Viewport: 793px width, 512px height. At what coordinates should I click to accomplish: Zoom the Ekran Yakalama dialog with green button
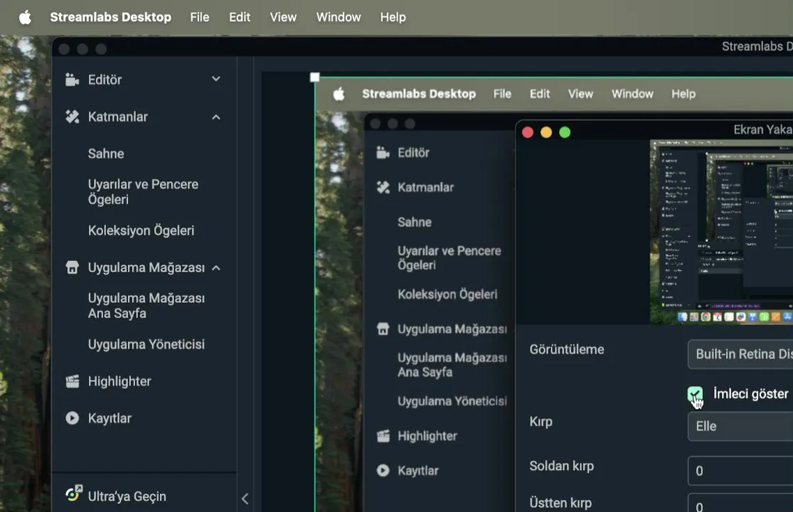coord(565,132)
